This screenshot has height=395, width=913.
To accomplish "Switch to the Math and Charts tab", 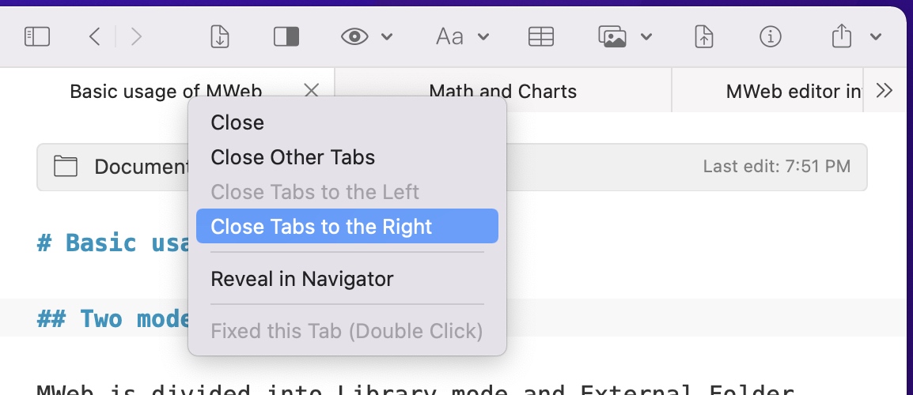I will click(502, 91).
